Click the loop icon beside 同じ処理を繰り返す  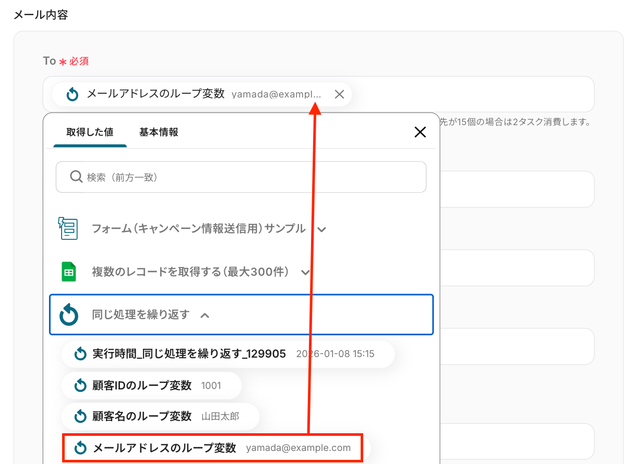(x=69, y=315)
